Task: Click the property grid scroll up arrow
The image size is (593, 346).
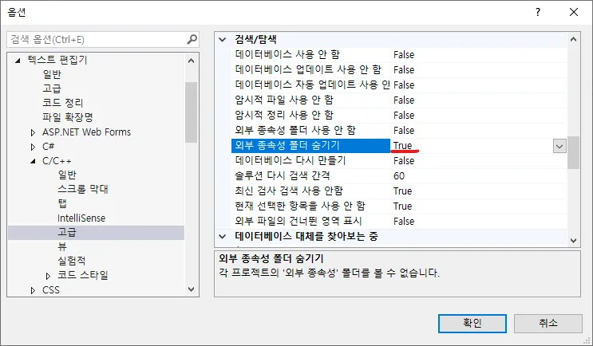Action: tap(573, 40)
